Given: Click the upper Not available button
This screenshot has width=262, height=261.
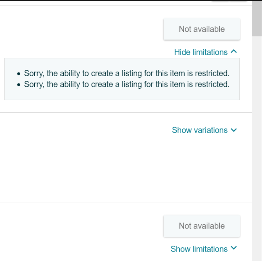Looking at the screenshot, I should [202, 29].
